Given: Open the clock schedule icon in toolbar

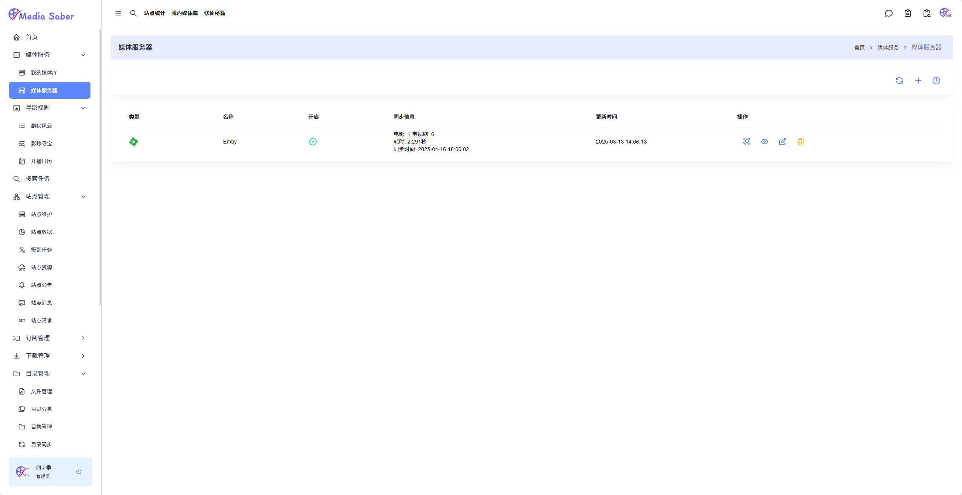Looking at the screenshot, I should 936,81.
